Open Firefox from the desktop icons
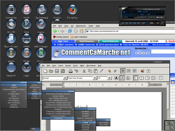 (x=72, y=9)
